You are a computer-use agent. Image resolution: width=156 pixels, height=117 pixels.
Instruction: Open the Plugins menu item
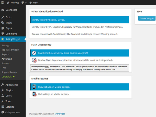coord(13,90)
